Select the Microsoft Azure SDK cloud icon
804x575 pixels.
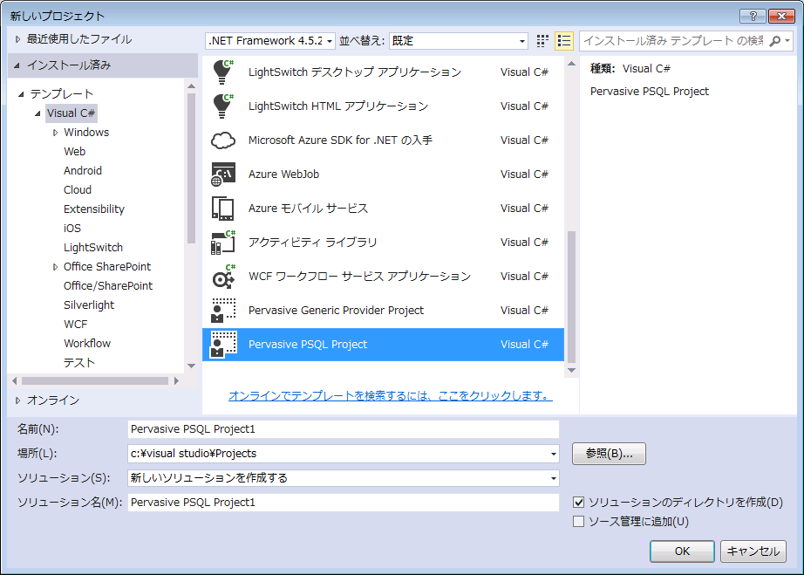223,140
